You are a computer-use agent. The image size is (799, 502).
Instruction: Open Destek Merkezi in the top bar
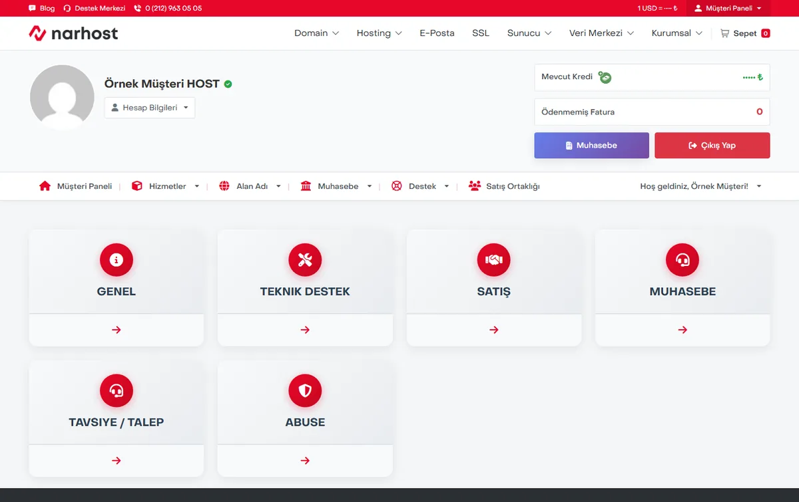click(x=94, y=9)
